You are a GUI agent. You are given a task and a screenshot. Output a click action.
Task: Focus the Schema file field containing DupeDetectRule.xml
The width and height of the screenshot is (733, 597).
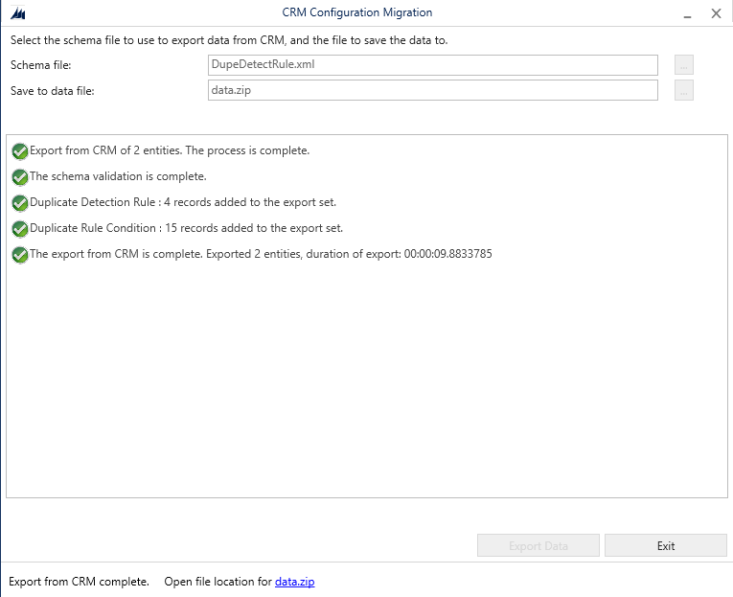coord(432,65)
